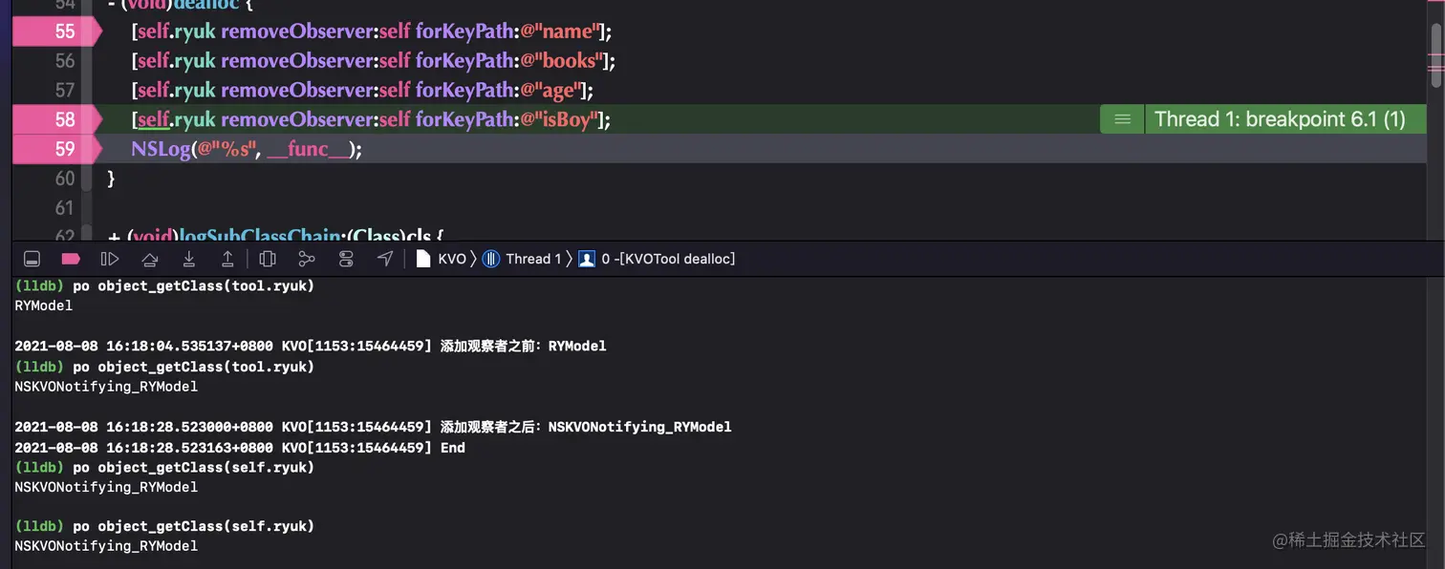
Task: Click NSLog call on line 59
Action: (x=161, y=149)
